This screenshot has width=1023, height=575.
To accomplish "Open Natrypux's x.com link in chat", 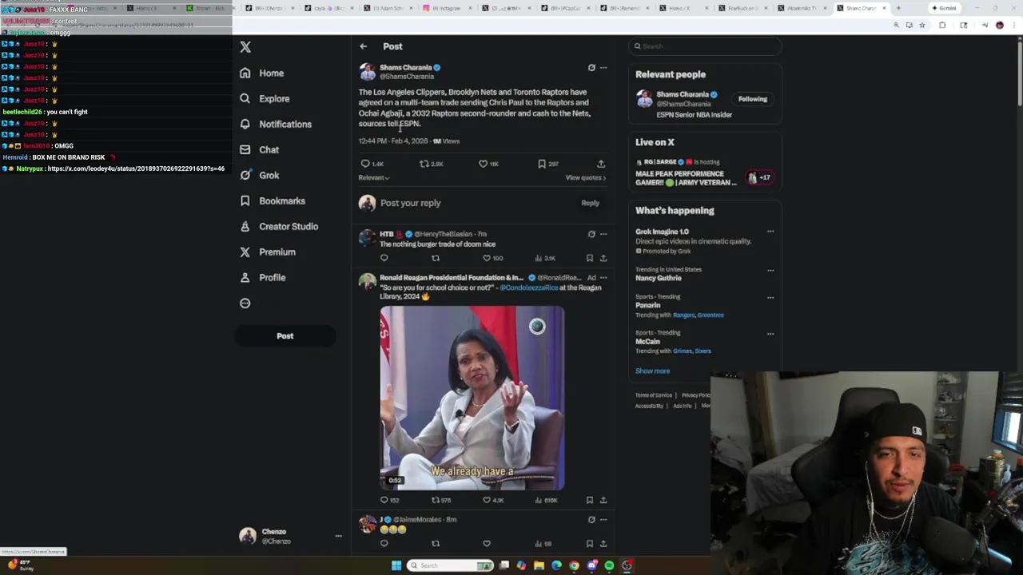I will [x=136, y=169].
